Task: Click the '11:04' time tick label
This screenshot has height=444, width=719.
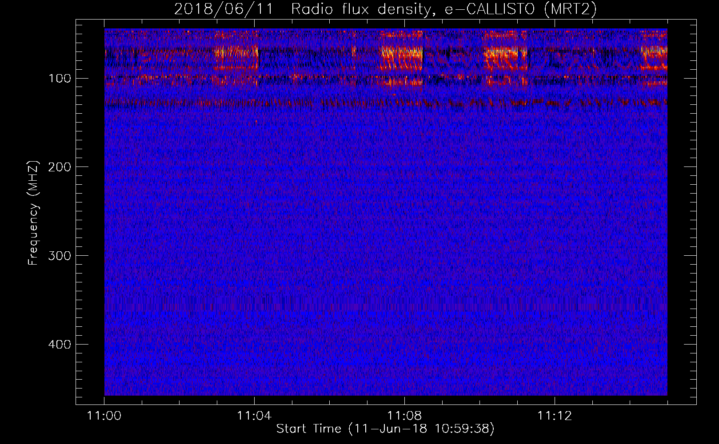Action: [254, 416]
